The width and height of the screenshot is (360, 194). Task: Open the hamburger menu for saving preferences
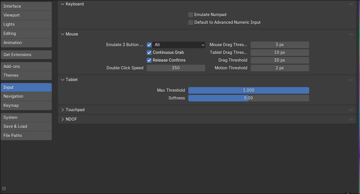[4, 189]
